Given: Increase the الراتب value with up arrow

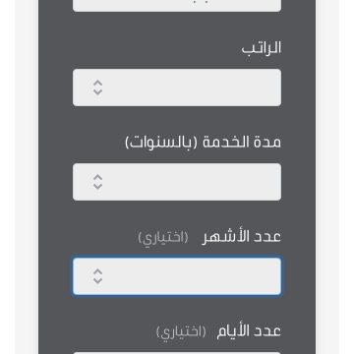Looking at the screenshot, I should click(x=97, y=83).
